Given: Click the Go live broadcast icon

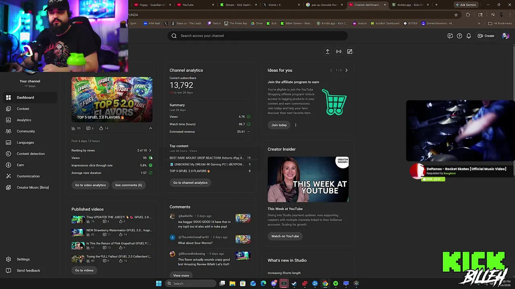Looking at the screenshot, I should (x=339, y=51).
